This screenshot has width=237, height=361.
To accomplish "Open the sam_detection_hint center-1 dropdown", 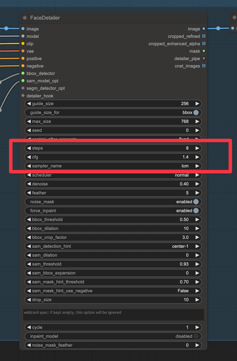I will [113, 246].
